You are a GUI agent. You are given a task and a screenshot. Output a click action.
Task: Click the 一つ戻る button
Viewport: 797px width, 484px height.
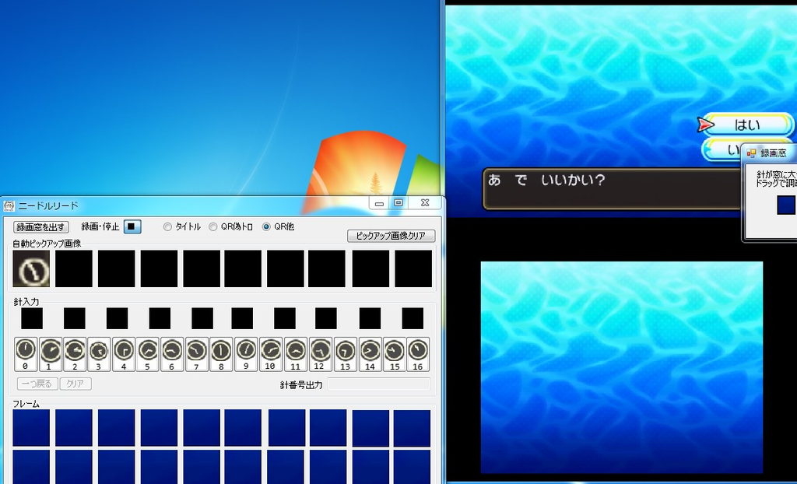pyautogui.click(x=37, y=384)
